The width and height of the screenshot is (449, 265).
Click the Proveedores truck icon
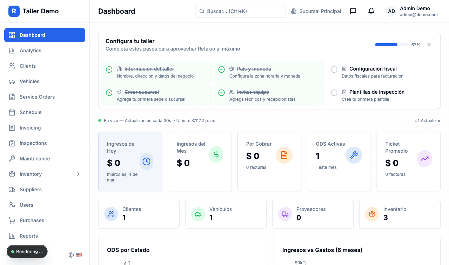coord(285,214)
